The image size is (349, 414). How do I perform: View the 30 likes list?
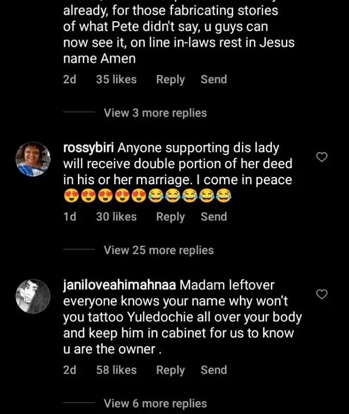(x=116, y=216)
